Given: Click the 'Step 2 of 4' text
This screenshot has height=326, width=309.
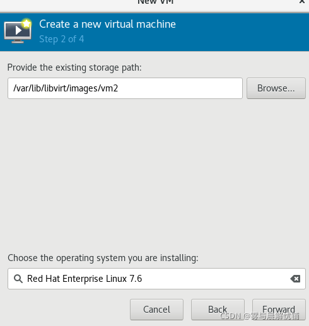Looking at the screenshot, I should click(62, 39).
